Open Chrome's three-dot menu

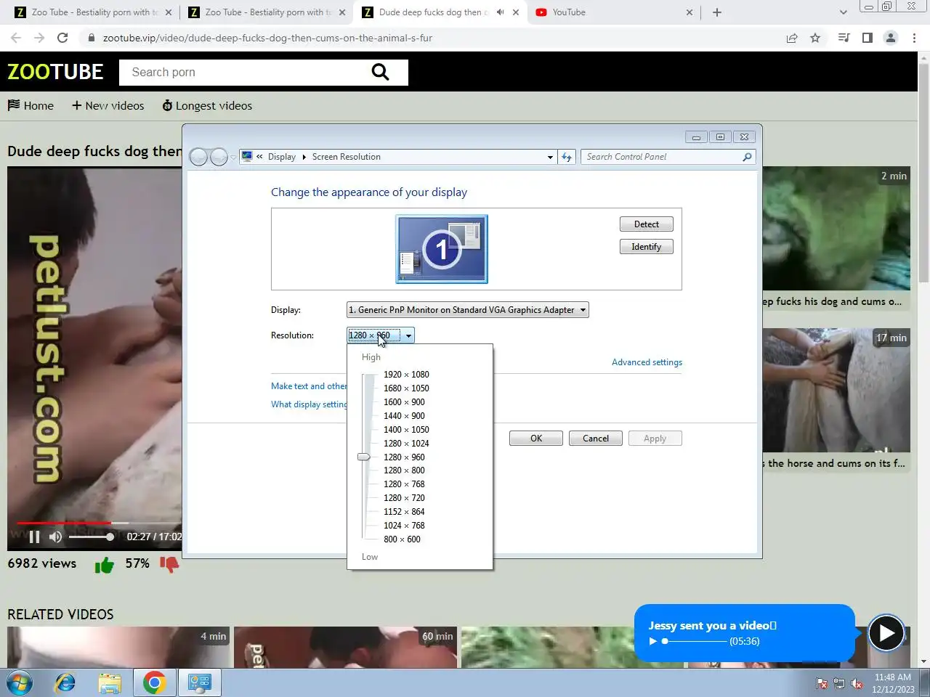point(914,38)
